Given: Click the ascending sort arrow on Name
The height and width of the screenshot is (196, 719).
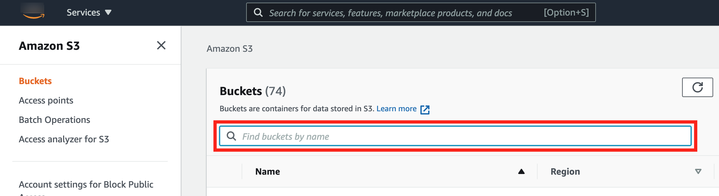Looking at the screenshot, I should click(521, 172).
